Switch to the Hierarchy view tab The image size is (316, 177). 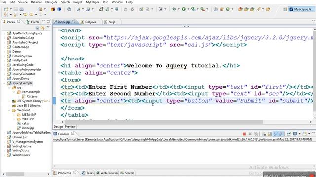pyautogui.click(x=33, y=22)
